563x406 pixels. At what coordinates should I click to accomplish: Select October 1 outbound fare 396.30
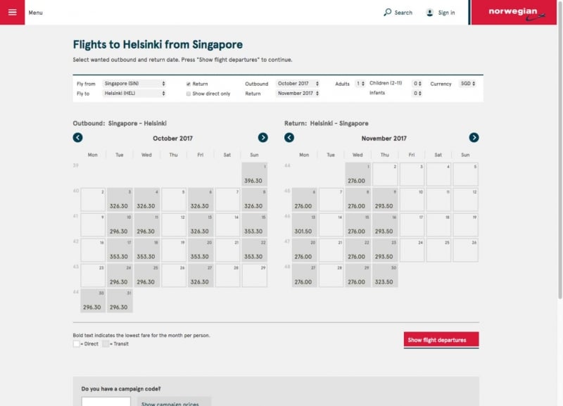(x=254, y=175)
